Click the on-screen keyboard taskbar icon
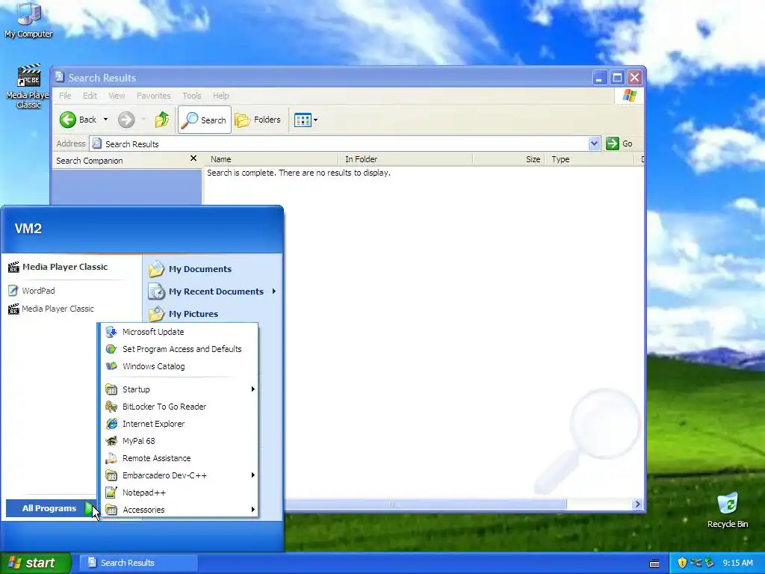 [x=654, y=564]
